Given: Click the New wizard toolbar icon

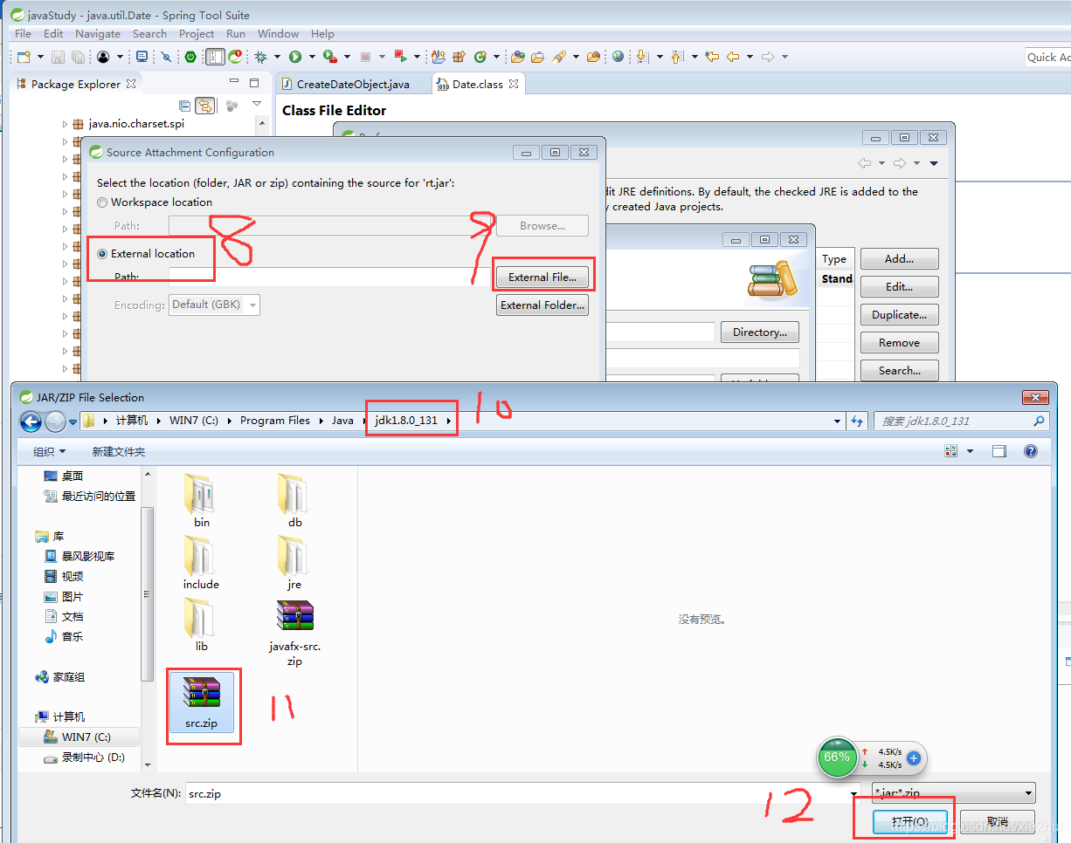Looking at the screenshot, I should (x=24, y=57).
